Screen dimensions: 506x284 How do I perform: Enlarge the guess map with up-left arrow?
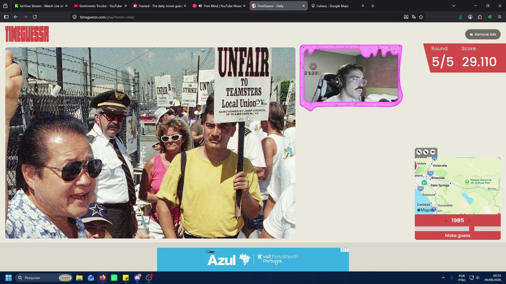[x=419, y=152]
